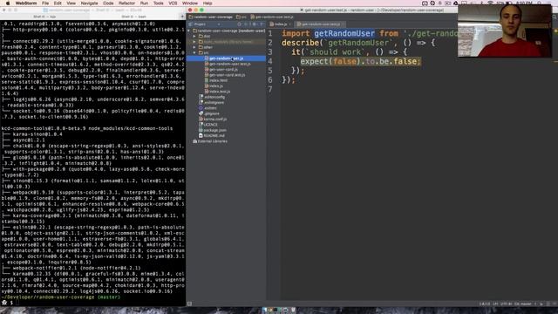Select index.test.js in project tree

[x=220, y=92]
